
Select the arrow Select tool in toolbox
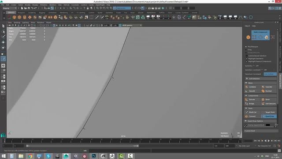(x=3, y=26)
